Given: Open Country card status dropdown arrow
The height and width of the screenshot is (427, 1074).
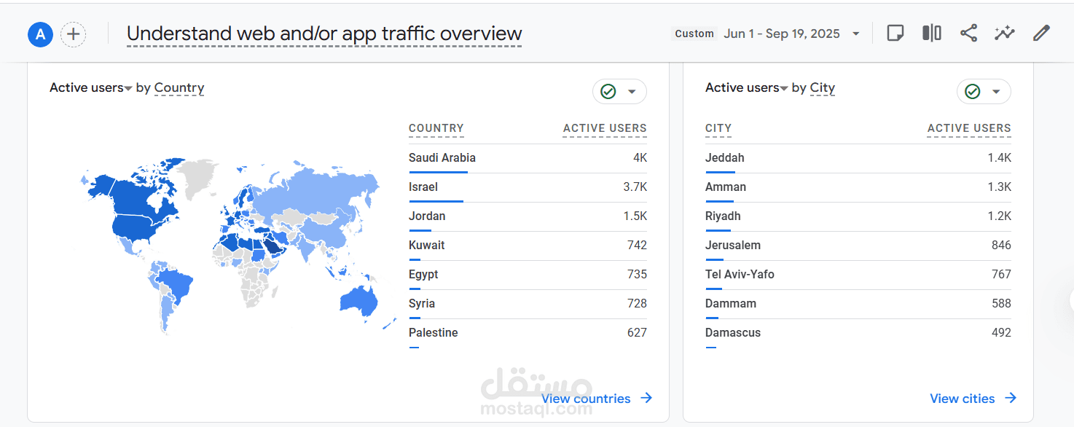Looking at the screenshot, I should (632, 92).
